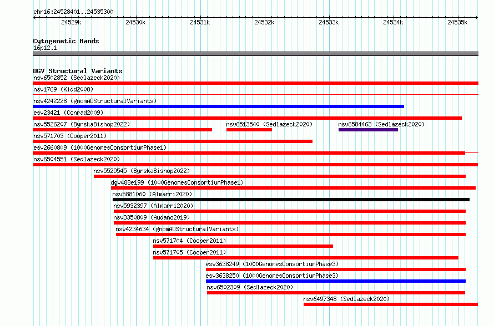Click the 24535k ruler tick label

coord(457,22)
